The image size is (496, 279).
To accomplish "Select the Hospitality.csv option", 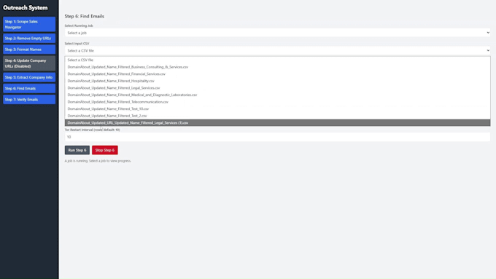I will (x=277, y=81).
